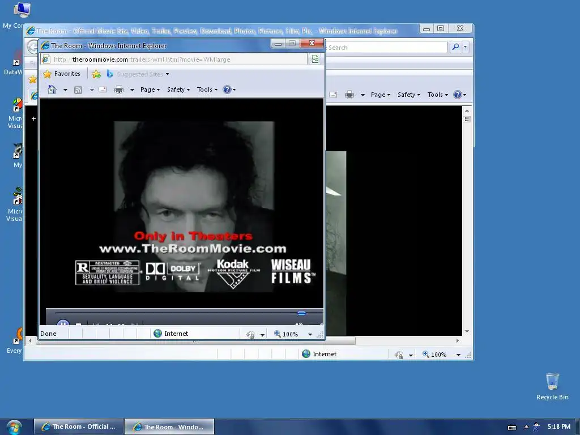
Task: Open the Safety menu in the front window
Action: click(x=178, y=89)
